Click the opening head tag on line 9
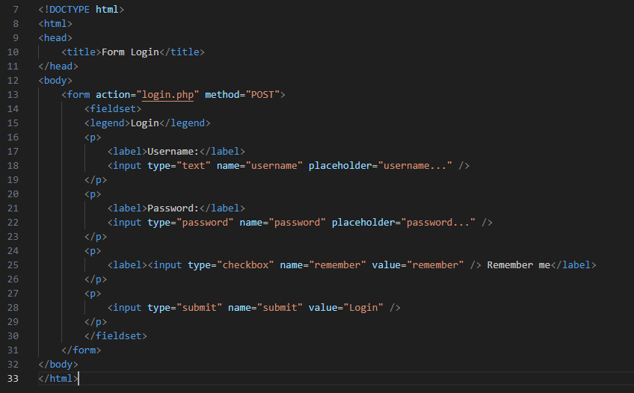Image resolution: width=634 pixels, height=393 pixels. point(55,38)
